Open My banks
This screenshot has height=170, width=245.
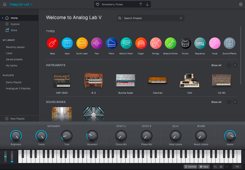click(x=12, y=65)
